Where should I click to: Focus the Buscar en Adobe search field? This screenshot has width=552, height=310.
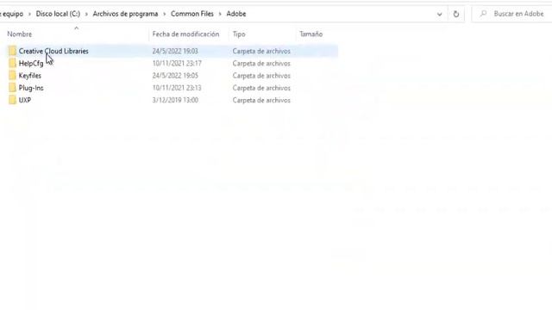[518, 14]
